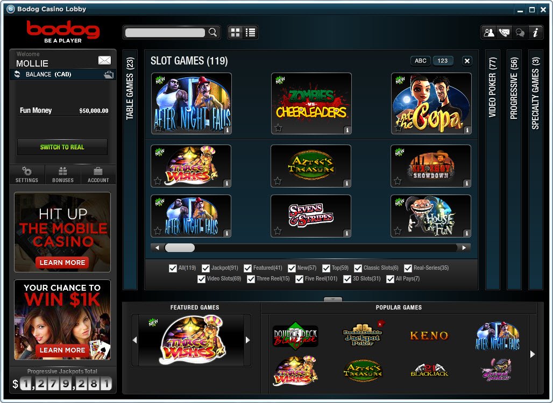Favorite Zombies vs Cheerleaders with star

pyautogui.click(x=278, y=128)
